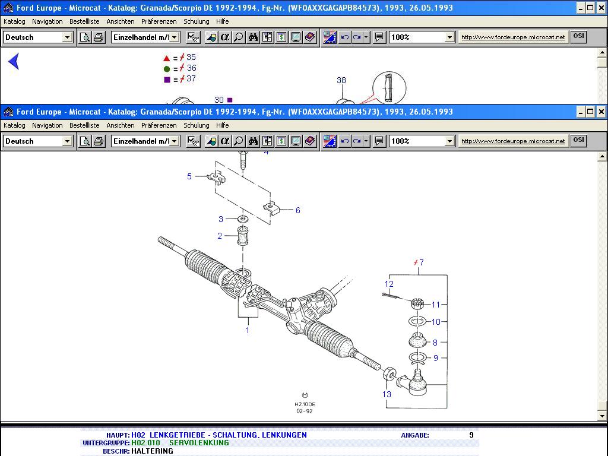Click the printer icon in front window
The image size is (608, 456).
tap(99, 141)
